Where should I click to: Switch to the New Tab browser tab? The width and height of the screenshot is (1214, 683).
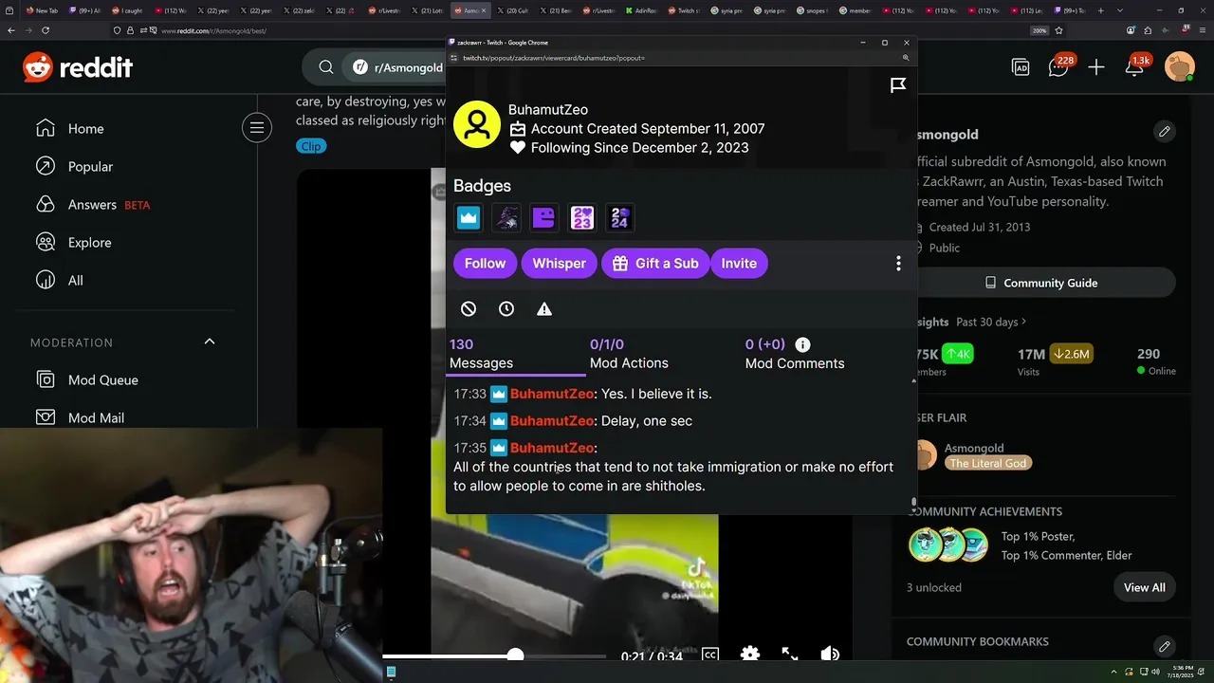(42, 10)
